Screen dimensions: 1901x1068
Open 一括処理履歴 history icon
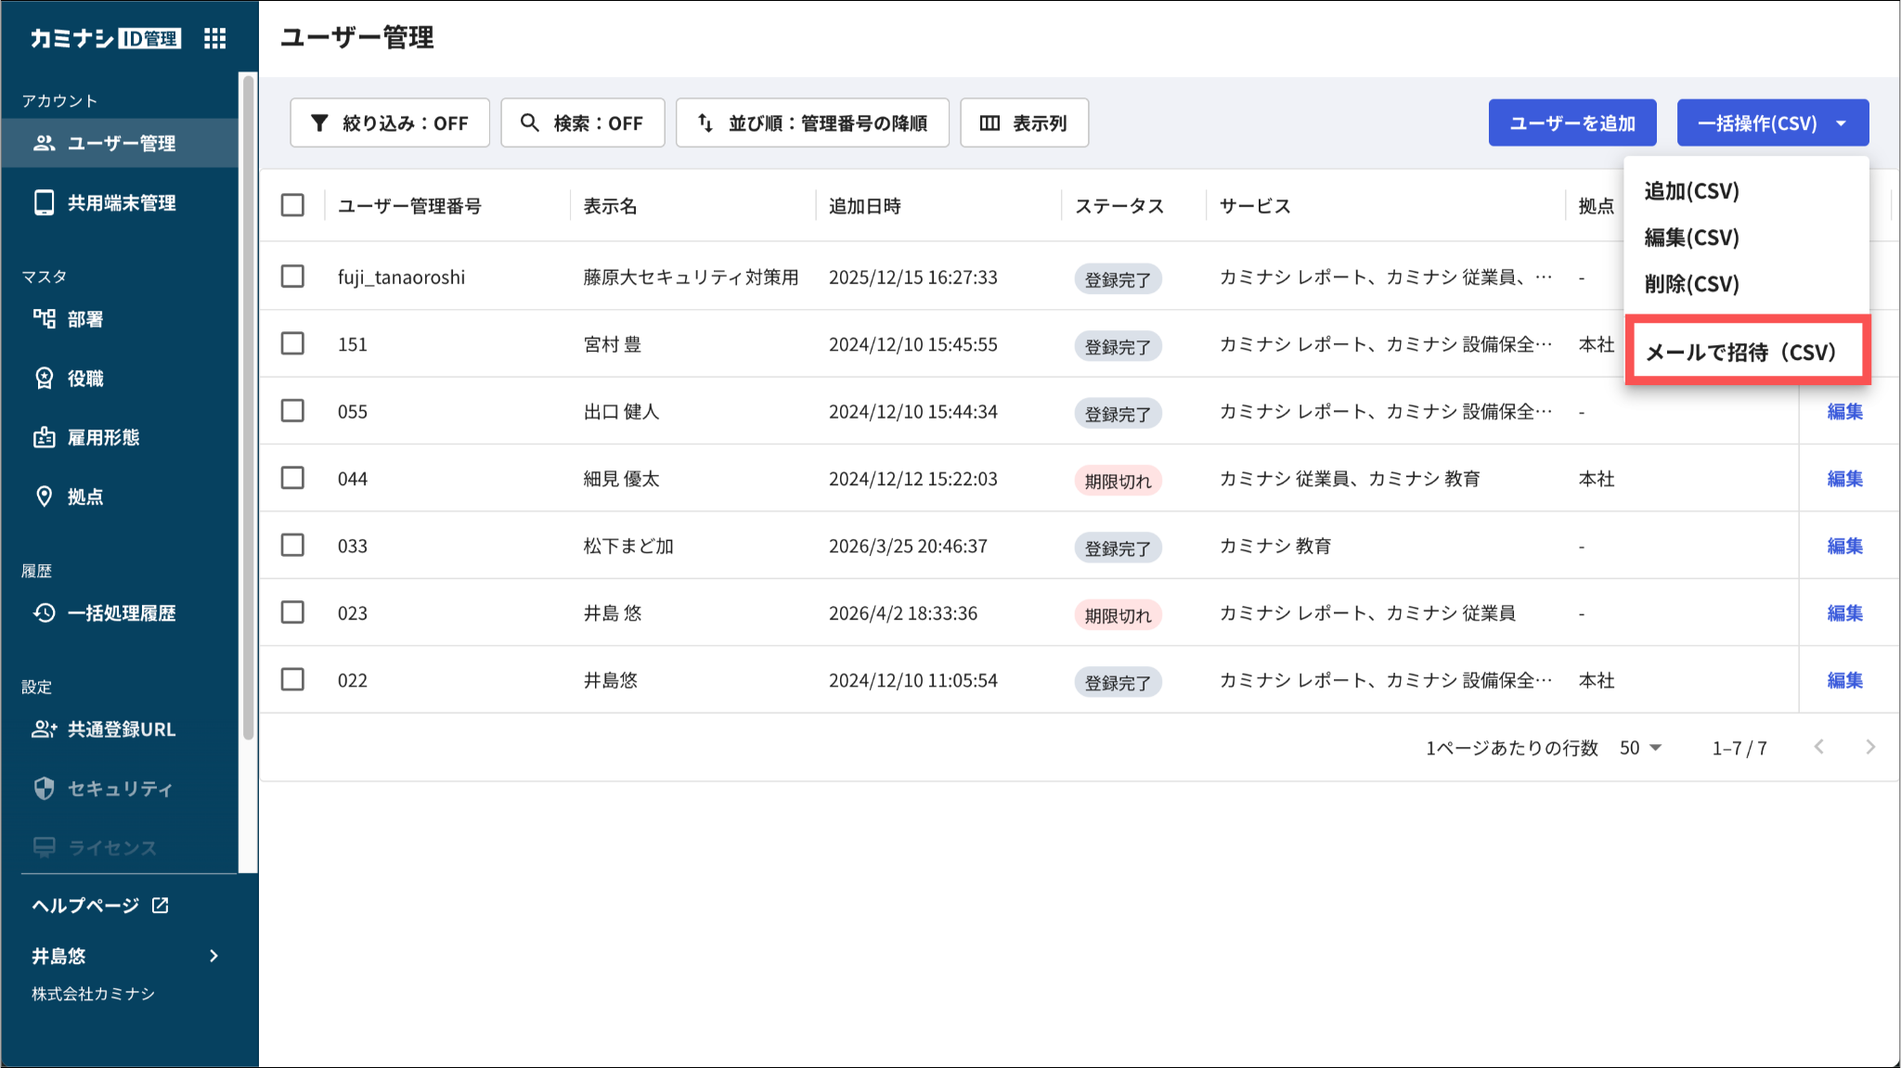point(44,612)
